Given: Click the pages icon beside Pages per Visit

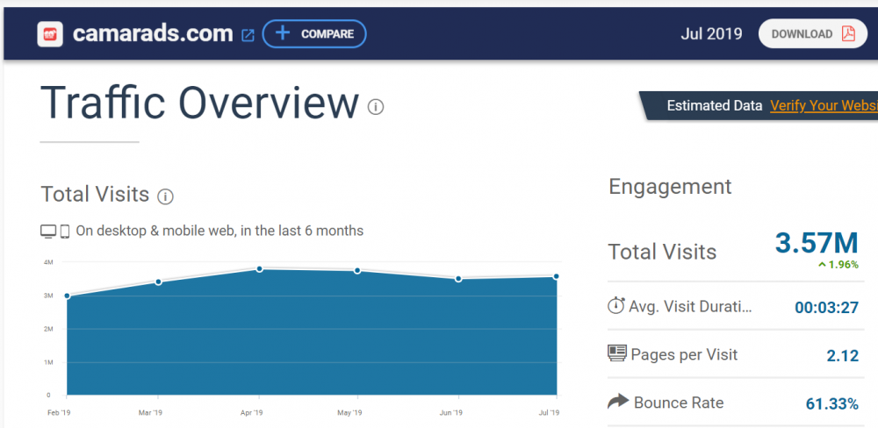Looking at the screenshot, I should coord(616,353).
